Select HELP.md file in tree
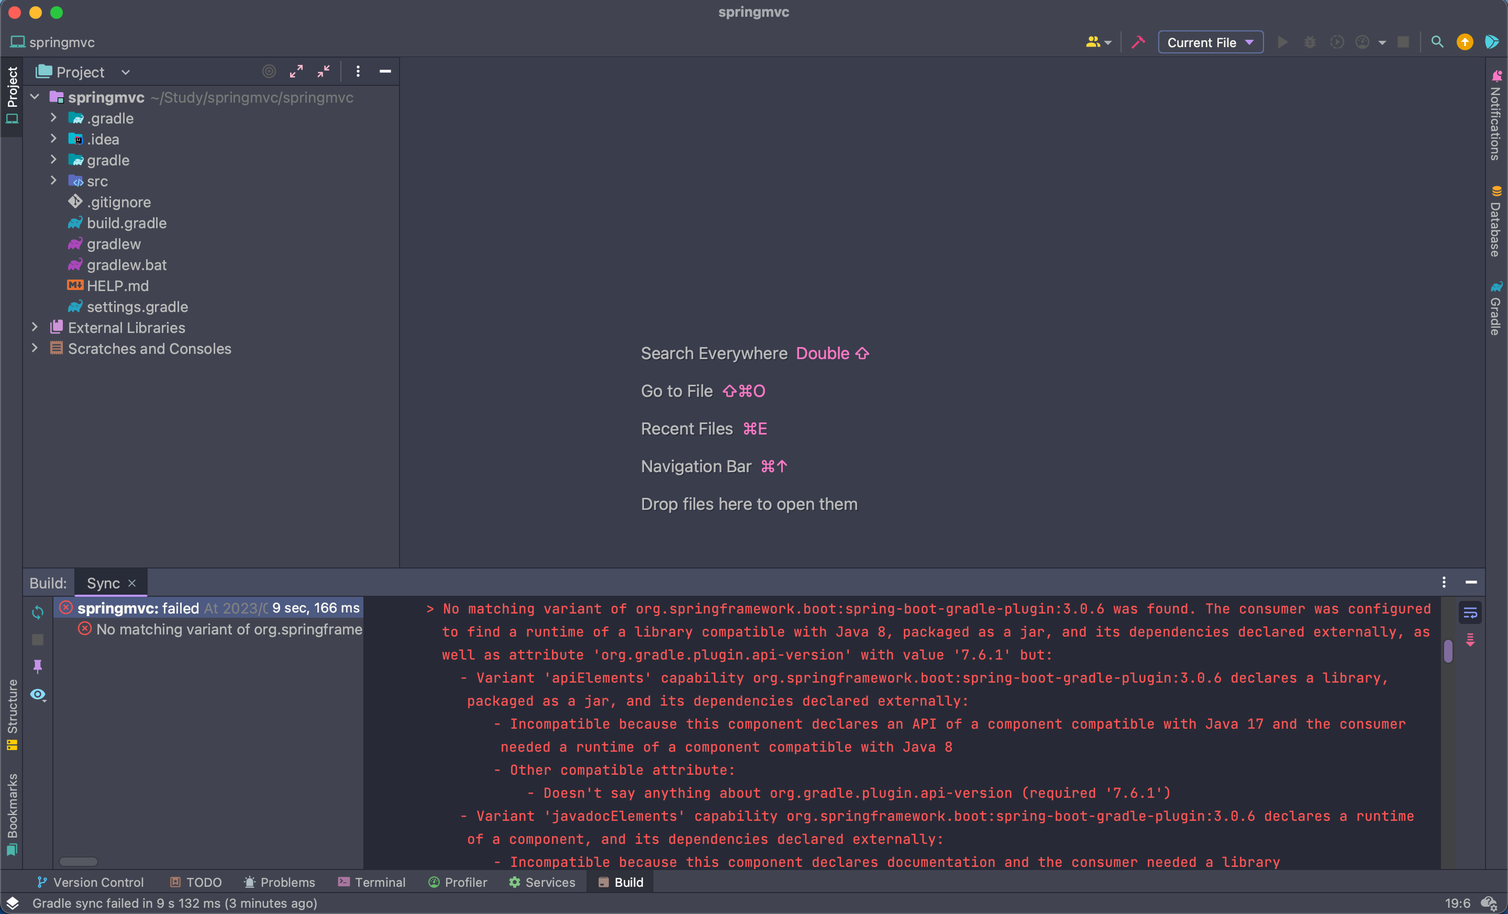 [x=117, y=286]
